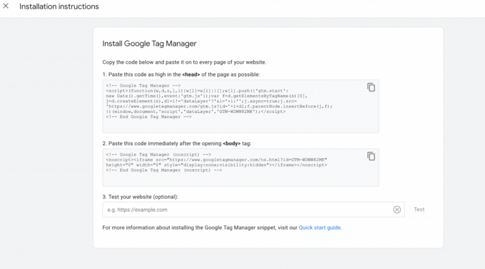Click the 'Copy the code below' sentence

184,62
